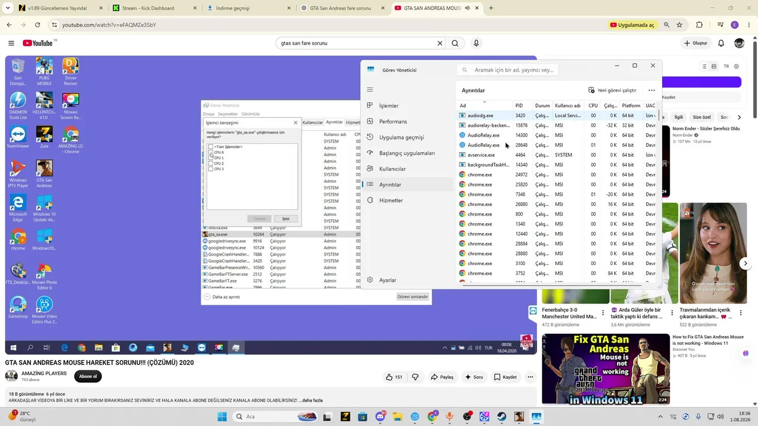Go to YouTube home via logo

38,43
